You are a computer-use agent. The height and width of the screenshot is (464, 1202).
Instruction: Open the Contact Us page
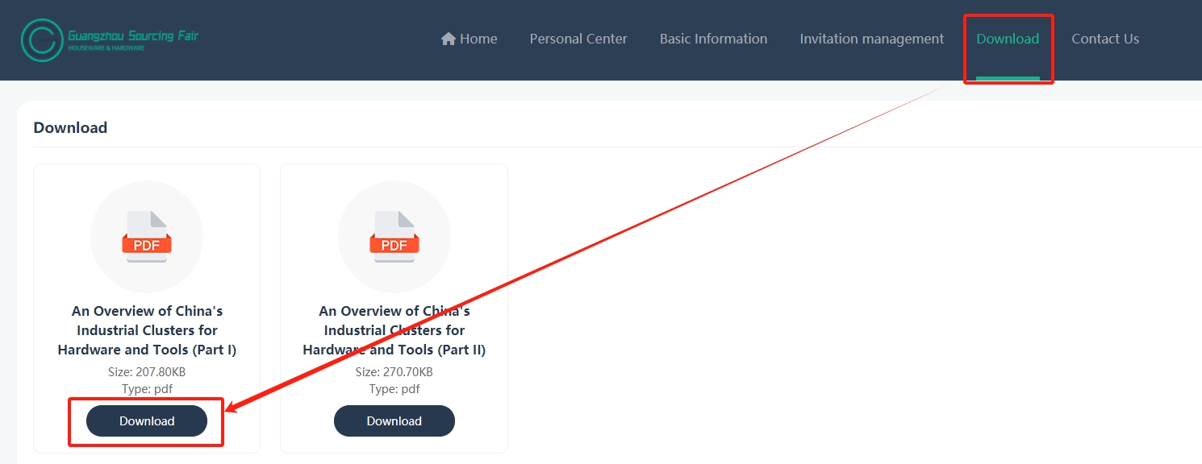pyautogui.click(x=1105, y=39)
